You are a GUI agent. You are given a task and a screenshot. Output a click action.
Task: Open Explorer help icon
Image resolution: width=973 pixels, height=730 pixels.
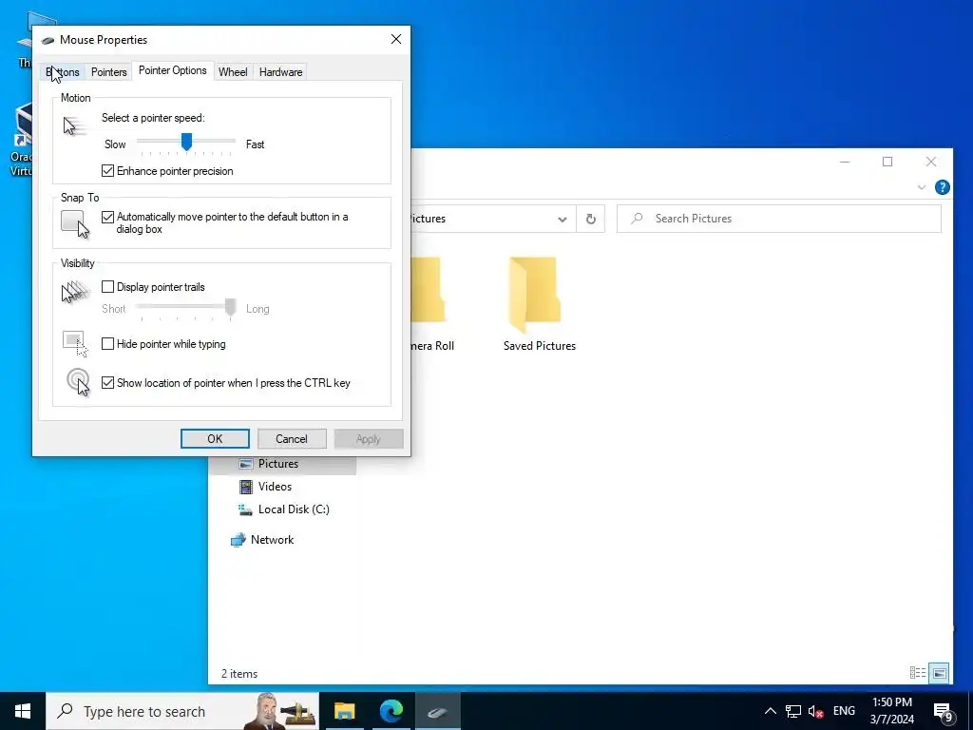[942, 187]
